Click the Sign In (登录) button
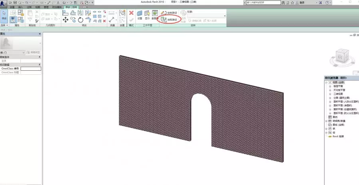The width and height of the screenshot is (359, 185). click(302, 3)
